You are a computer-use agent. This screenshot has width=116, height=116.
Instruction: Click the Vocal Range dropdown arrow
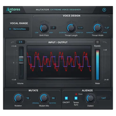[10, 29]
